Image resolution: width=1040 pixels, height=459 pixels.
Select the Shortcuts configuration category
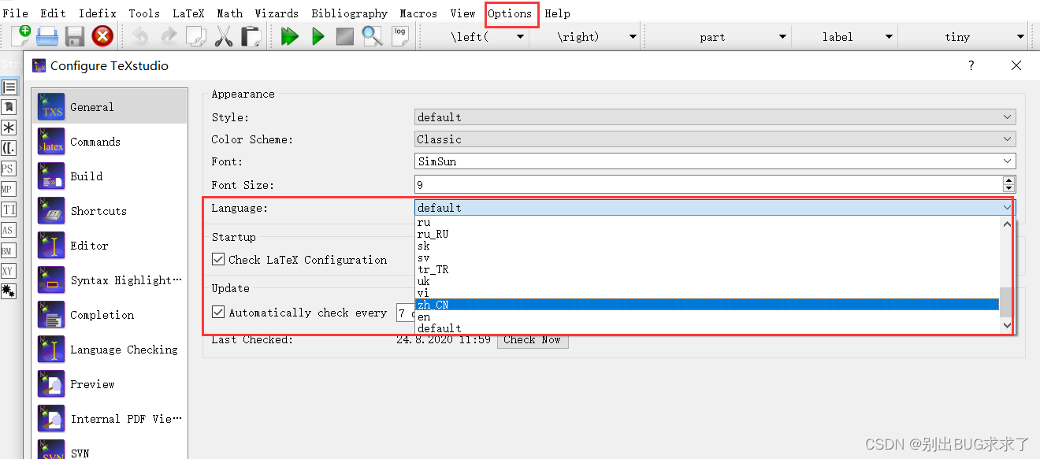pyautogui.click(x=110, y=211)
